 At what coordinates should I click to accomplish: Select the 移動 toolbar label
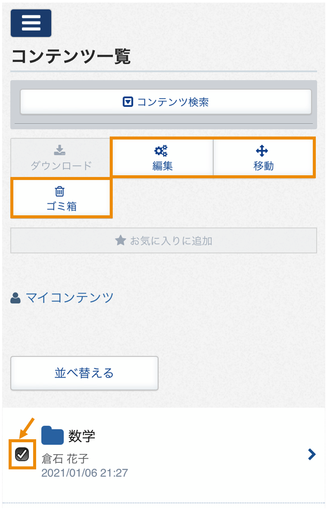coord(263,166)
